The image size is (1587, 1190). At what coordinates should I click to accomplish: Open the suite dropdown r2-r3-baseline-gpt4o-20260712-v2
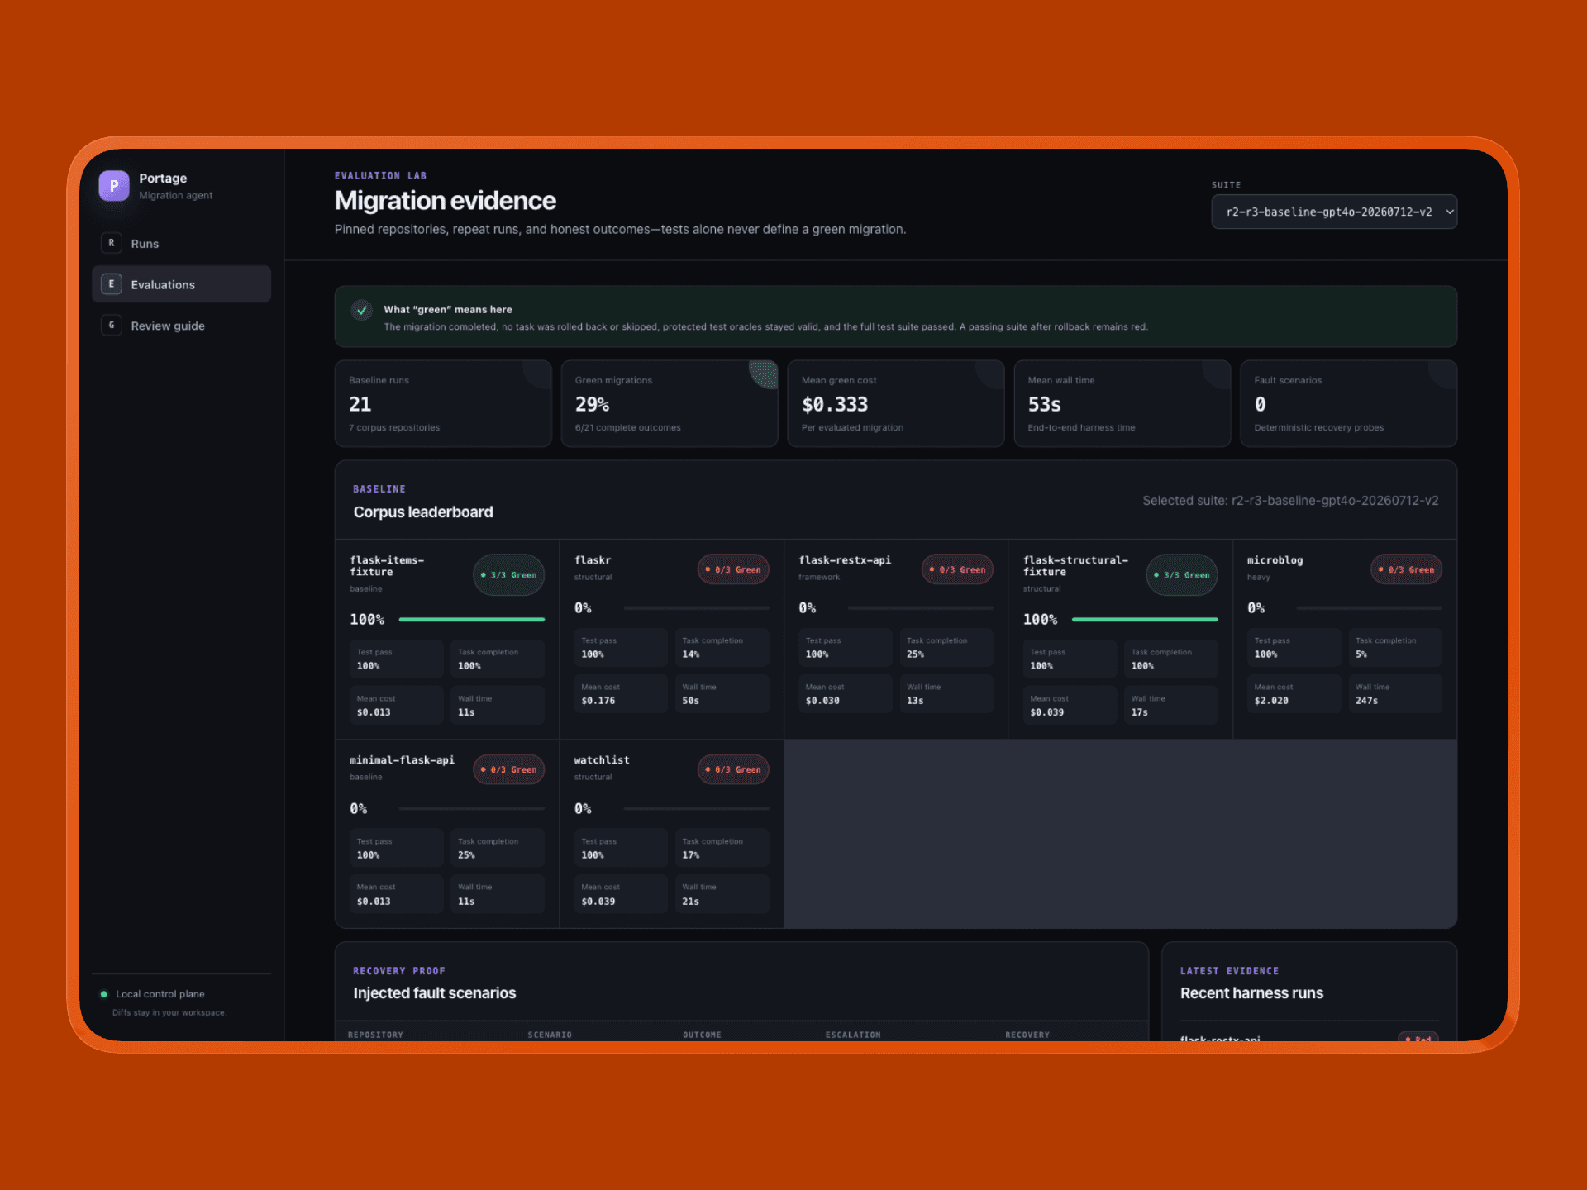(1334, 212)
